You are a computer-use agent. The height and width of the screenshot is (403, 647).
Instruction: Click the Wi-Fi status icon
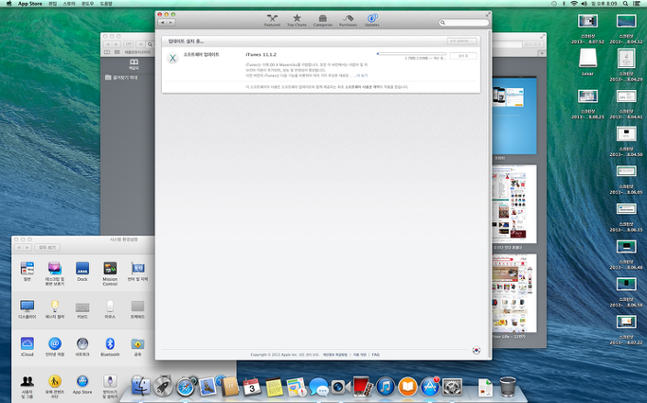click(x=574, y=3)
